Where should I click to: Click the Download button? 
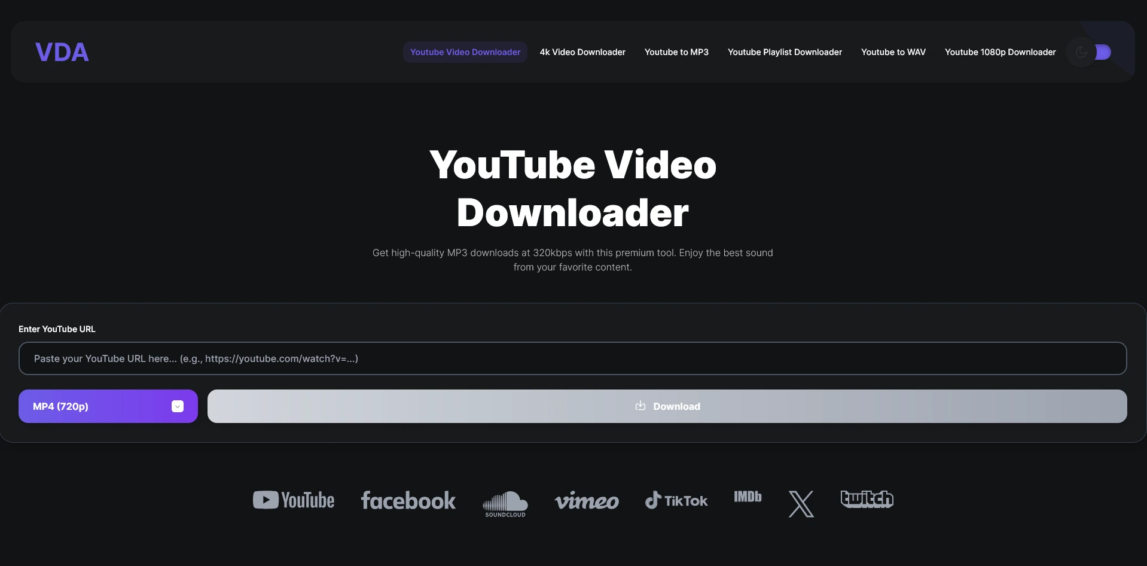pos(666,406)
